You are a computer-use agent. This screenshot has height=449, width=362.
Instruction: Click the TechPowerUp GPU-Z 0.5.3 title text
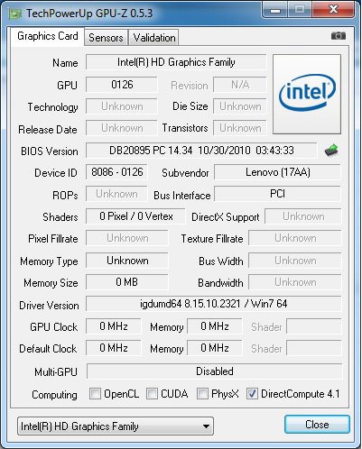coord(89,14)
